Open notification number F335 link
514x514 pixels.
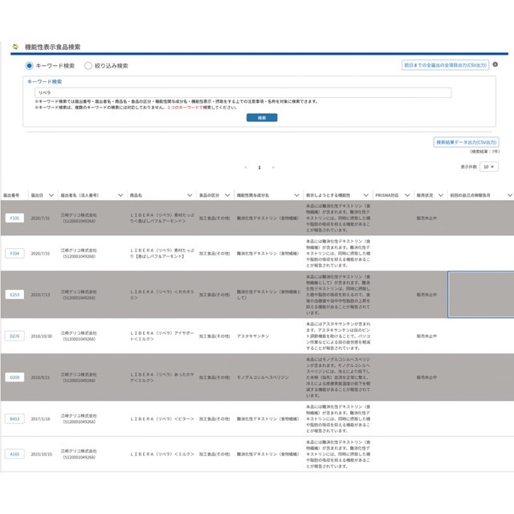(x=14, y=218)
